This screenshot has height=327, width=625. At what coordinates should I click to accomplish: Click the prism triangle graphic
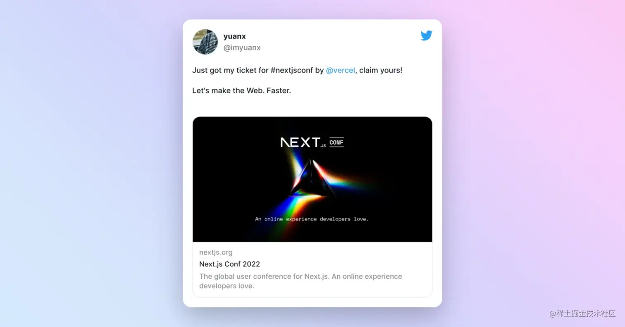[x=312, y=178]
